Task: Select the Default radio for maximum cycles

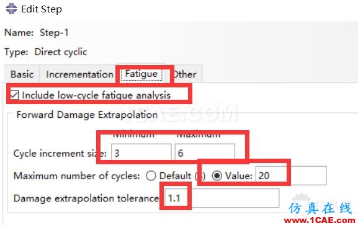Action: click(x=151, y=175)
